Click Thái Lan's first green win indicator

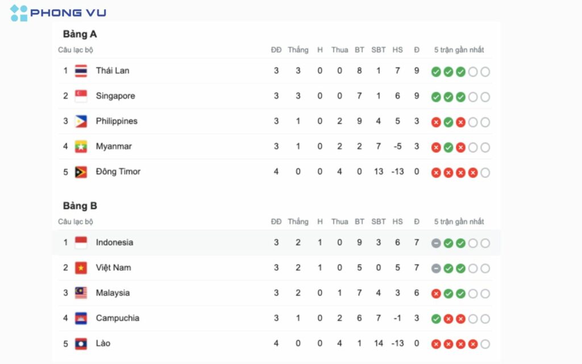436,72
